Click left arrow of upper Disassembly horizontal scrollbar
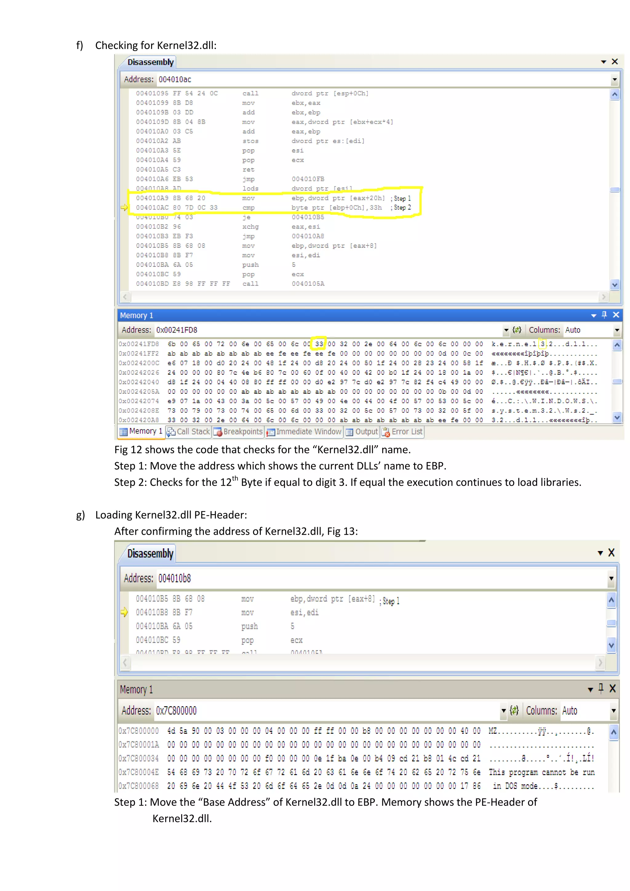The width and height of the screenshot is (630, 891). coord(125,297)
